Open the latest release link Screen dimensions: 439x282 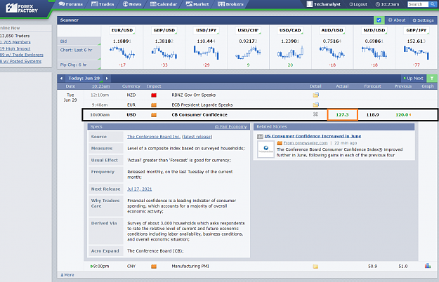(x=197, y=137)
